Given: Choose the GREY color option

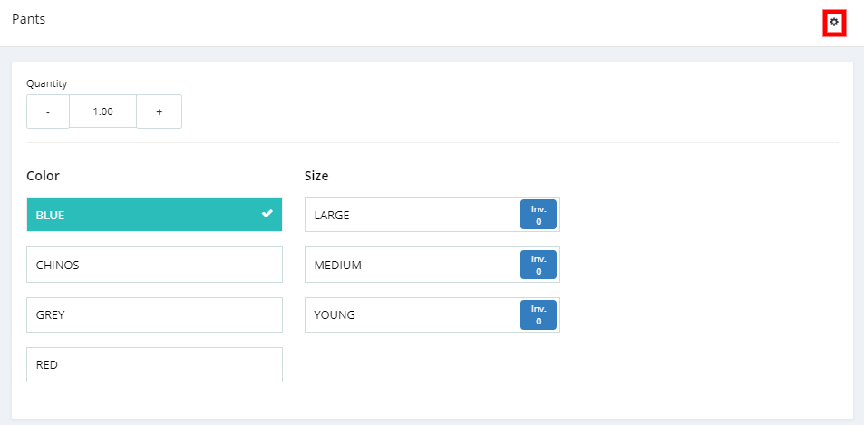Looking at the screenshot, I should pyautogui.click(x=154, y=314).
